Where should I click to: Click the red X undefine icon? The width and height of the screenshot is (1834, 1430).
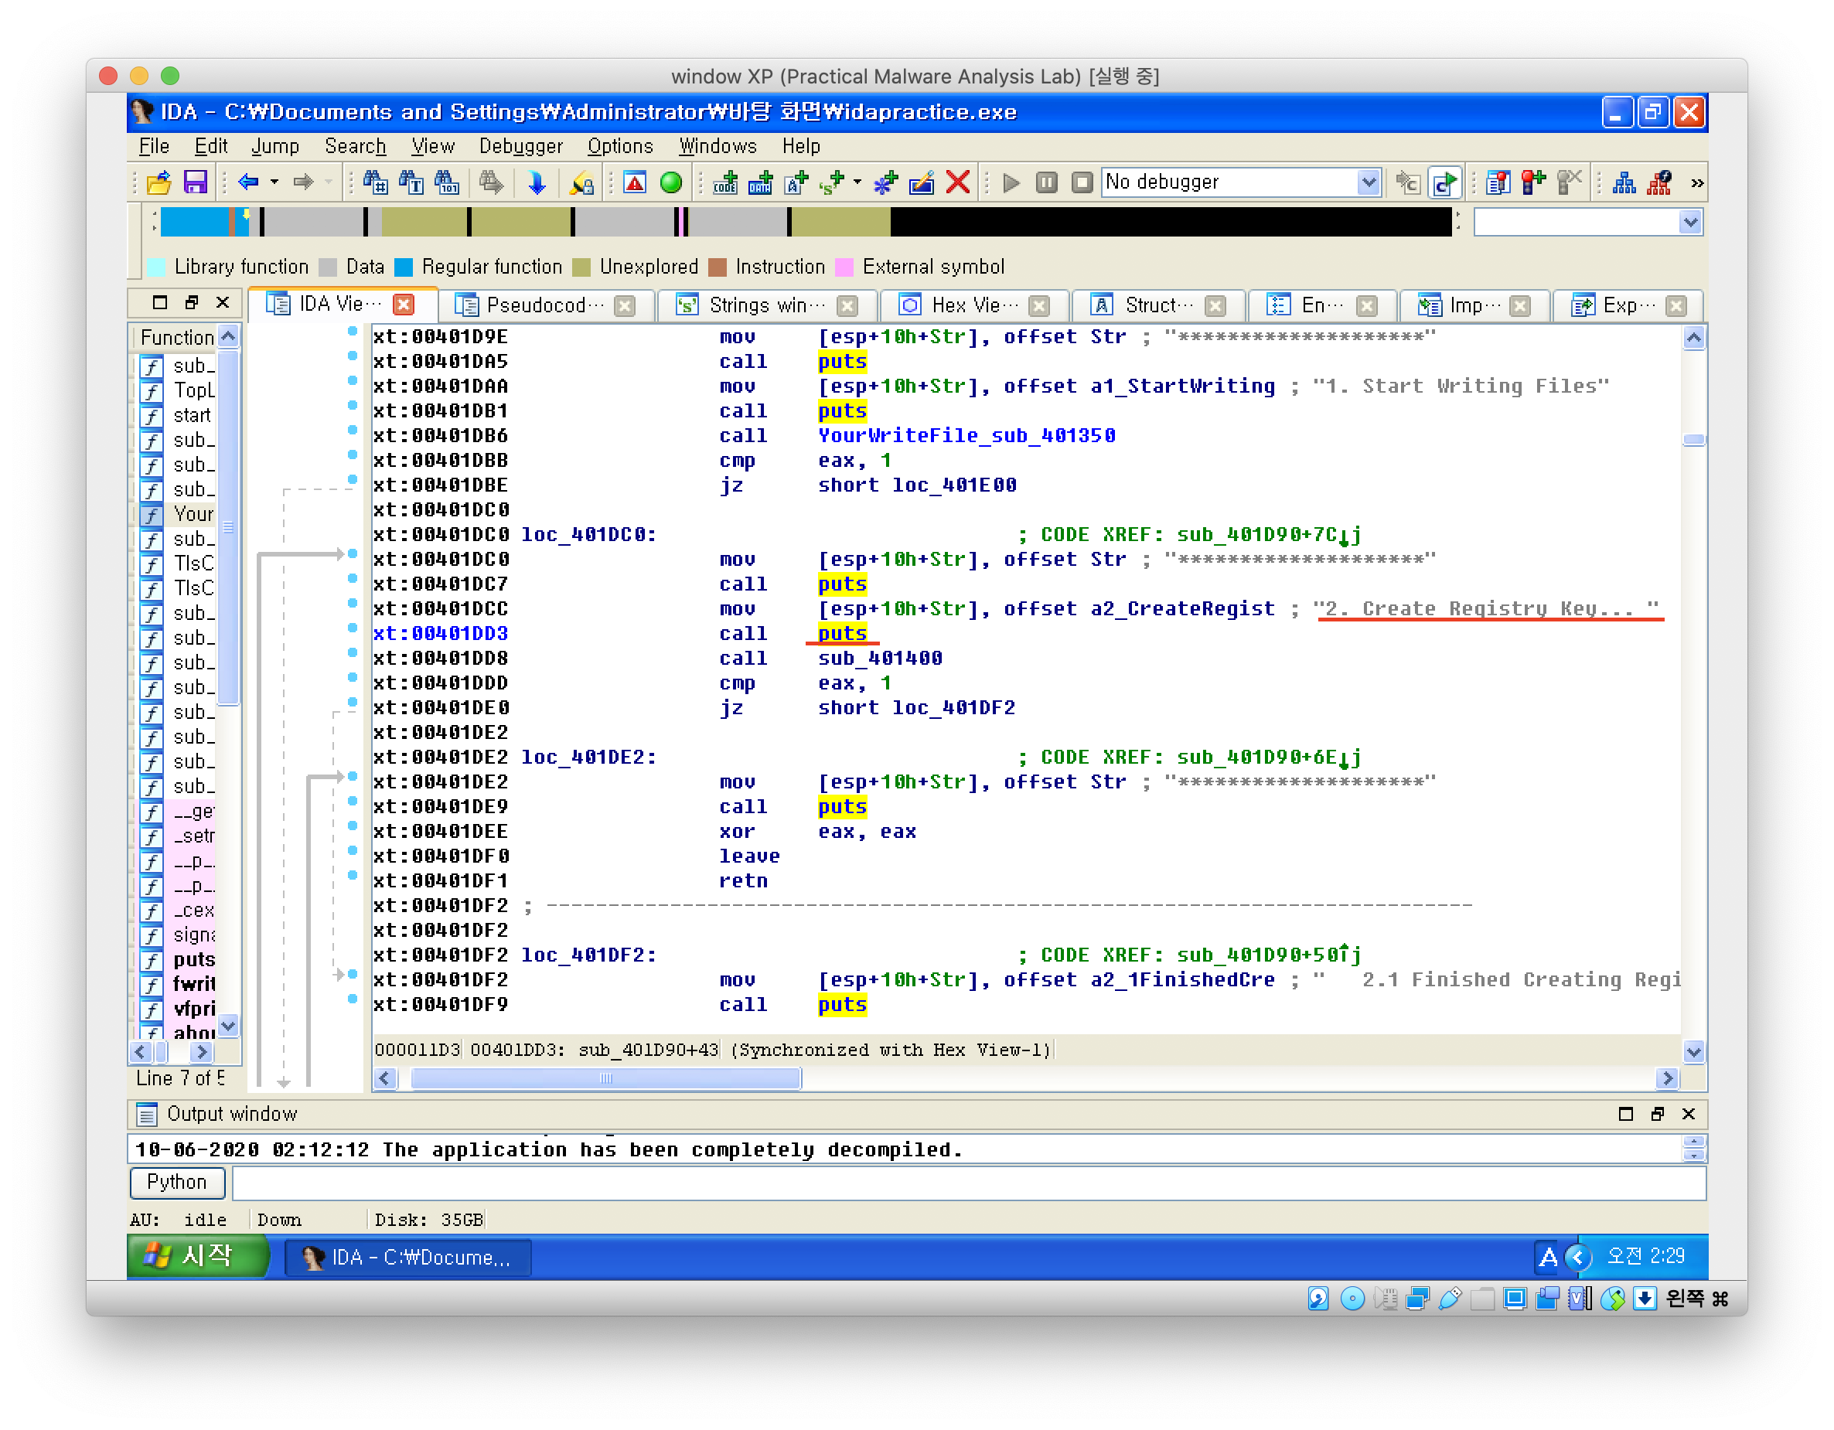(x=957, y=182)
